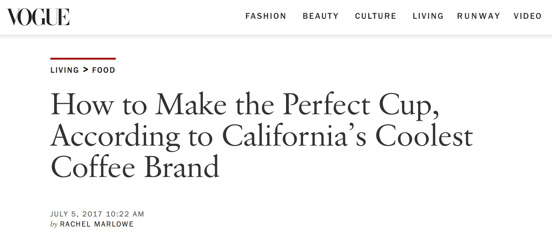Image resolution: width=552 pixels, height=241 pixels.
Task: Open the Video section
Action: click(528, 16)
